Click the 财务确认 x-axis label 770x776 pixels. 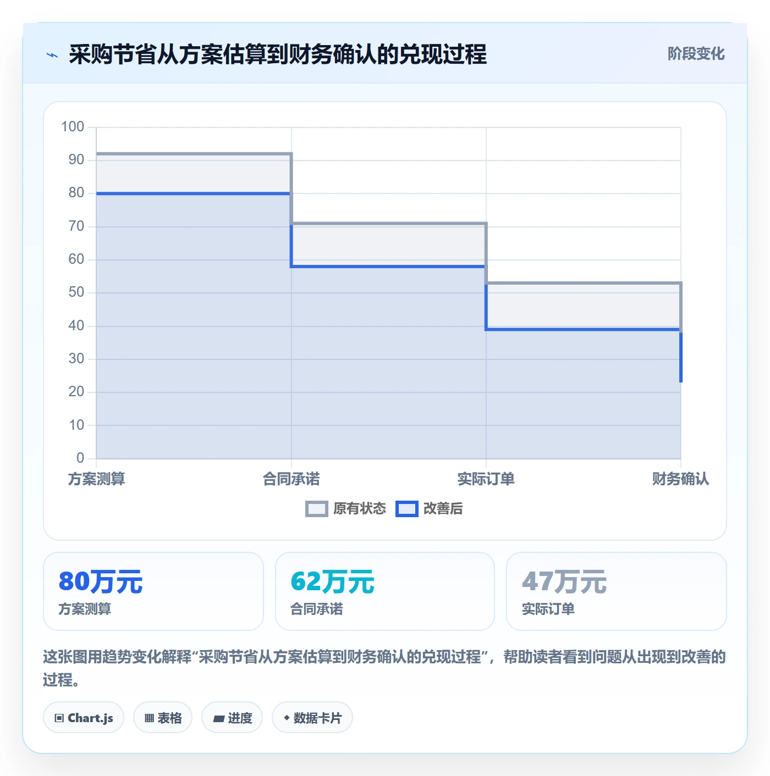(681, 479)
